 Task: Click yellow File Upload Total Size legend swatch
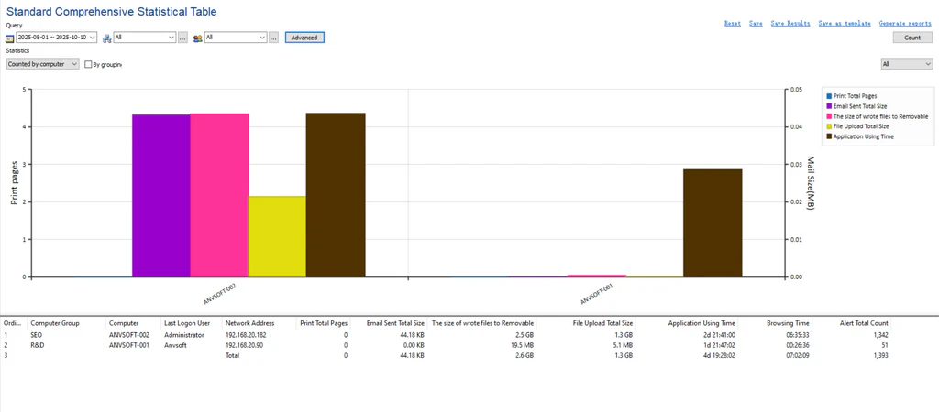[829, 126]
